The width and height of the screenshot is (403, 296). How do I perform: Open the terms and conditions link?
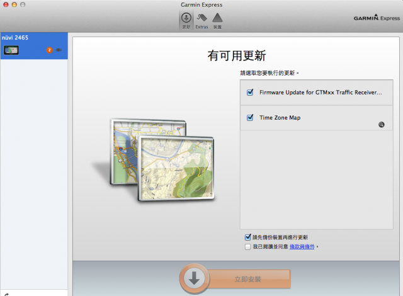[302, 247]
